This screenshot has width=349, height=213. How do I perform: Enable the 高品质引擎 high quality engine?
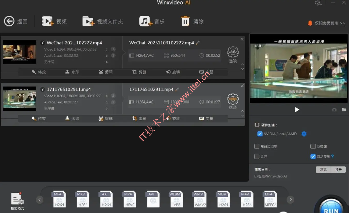257,146
